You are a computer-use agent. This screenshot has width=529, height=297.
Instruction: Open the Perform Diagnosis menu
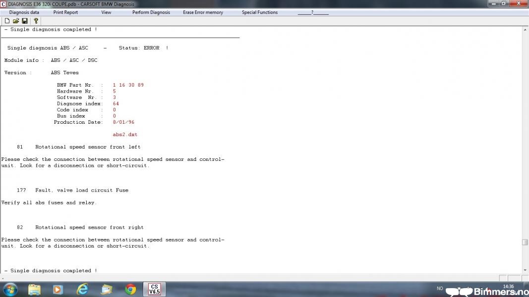click(x=151, y=12)
